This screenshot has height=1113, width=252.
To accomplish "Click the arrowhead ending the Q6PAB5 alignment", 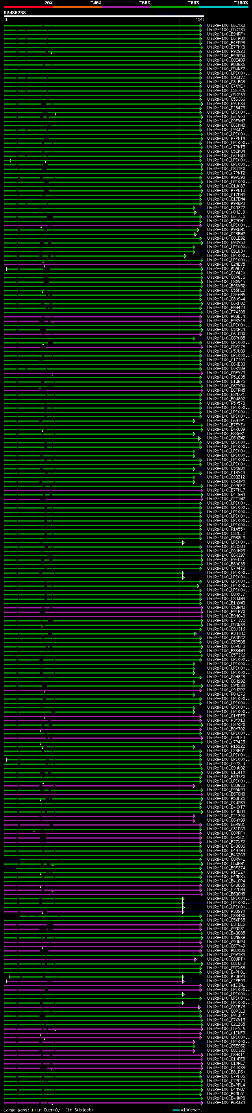I will (x=194, y=338).
